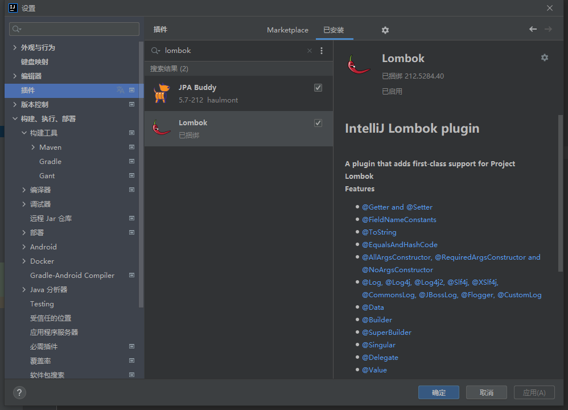Click the JPA Buddy plugin icon
Viewport: 568px width, 410px height.
pyautogui.click(x=162, y=93)
